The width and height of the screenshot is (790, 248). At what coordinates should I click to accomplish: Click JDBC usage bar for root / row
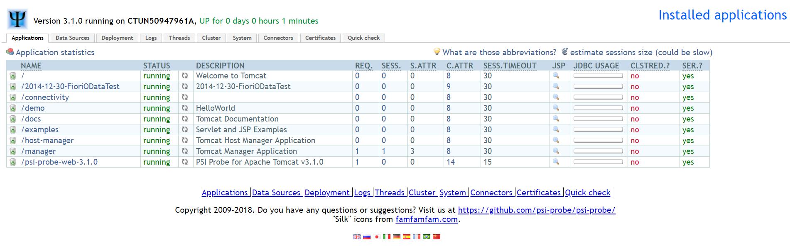[x=598, y=75]
